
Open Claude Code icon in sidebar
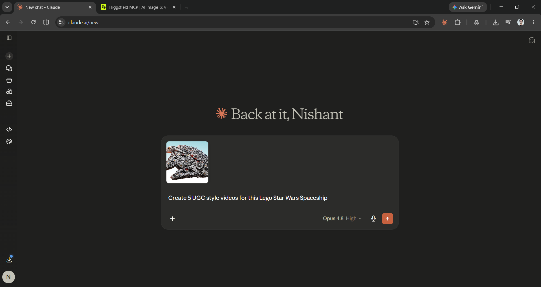pos(9,130)
